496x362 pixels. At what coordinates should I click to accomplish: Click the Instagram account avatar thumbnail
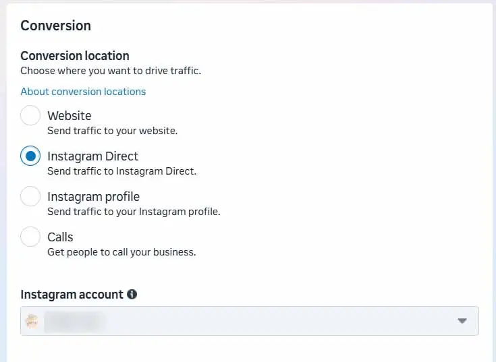tap(32, 321)
